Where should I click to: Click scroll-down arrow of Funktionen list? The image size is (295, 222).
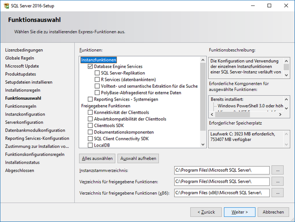coord(203,144)
